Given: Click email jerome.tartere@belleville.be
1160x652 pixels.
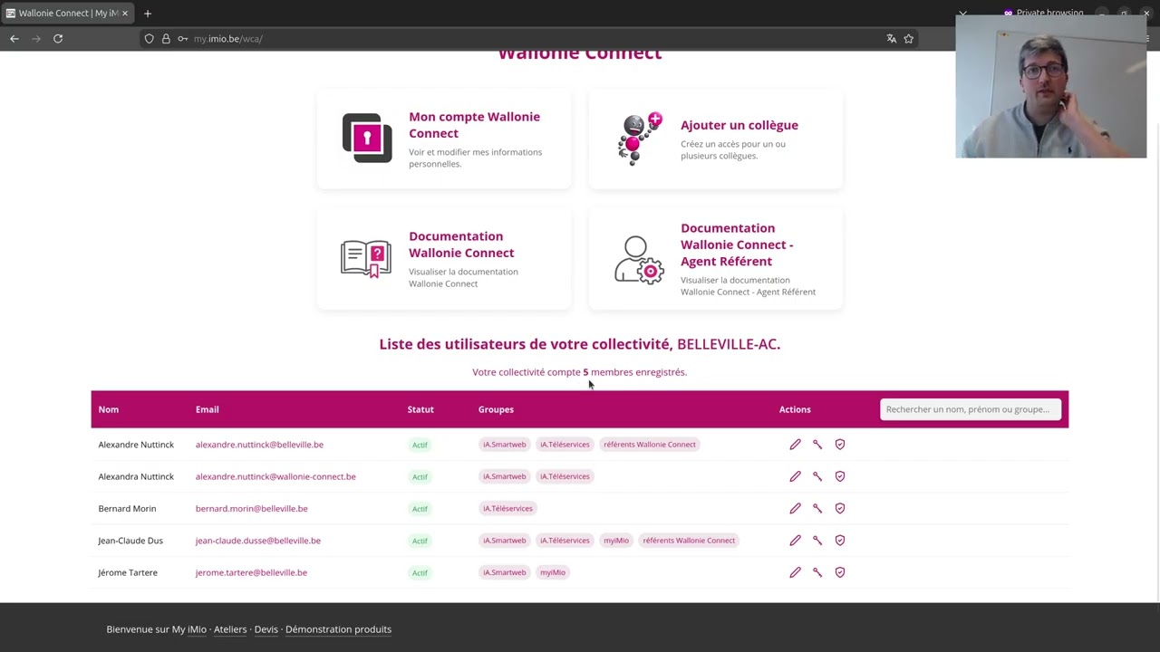Looking at the screenshot, I should tap(251, 572).
